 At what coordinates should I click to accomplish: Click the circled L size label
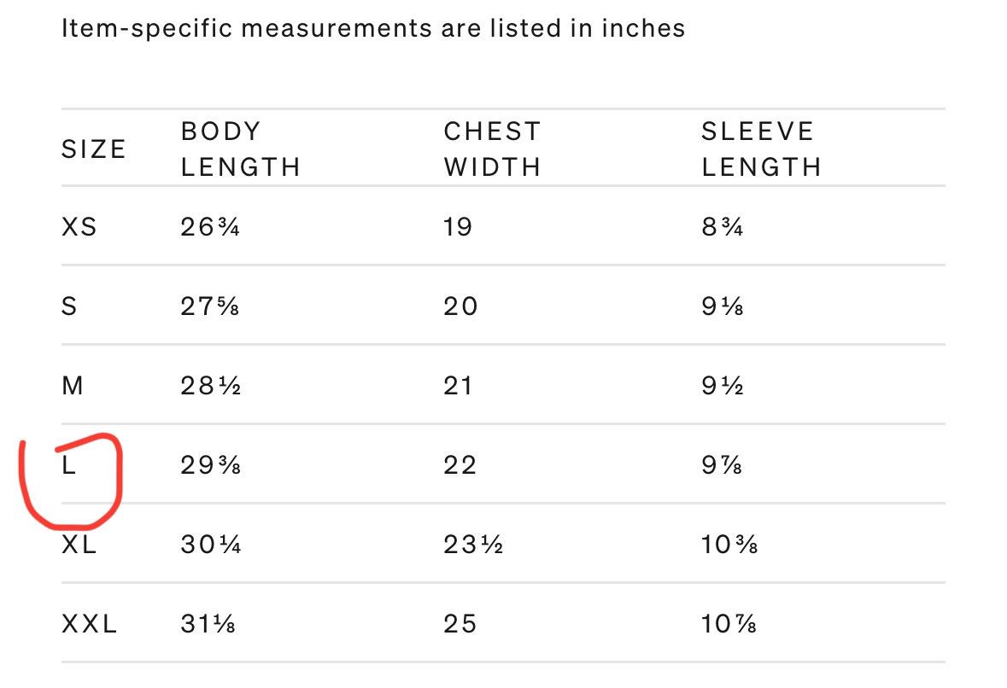tap(68, 464)
